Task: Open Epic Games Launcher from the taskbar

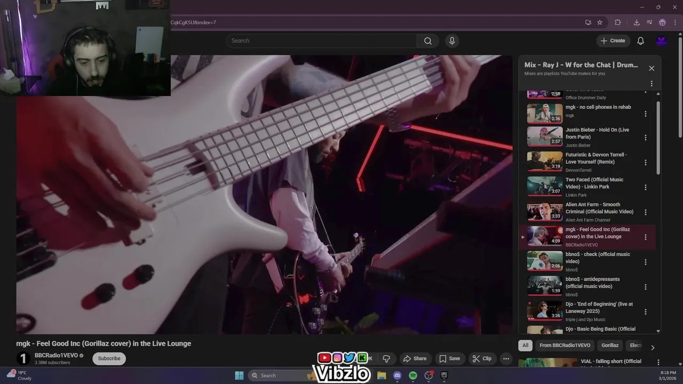Action: pos(444,375)
